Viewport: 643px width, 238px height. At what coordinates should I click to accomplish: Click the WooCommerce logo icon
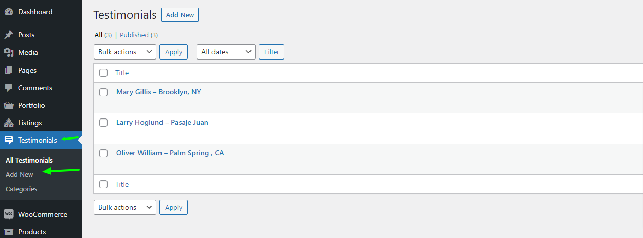click(x=9, y=214)
